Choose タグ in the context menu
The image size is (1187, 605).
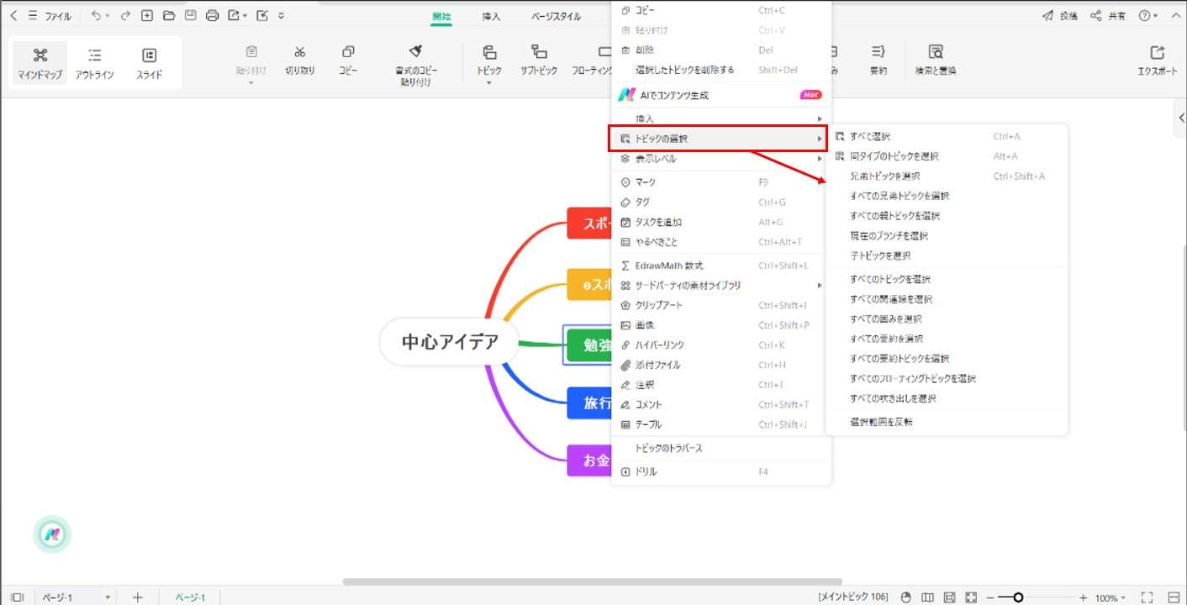coord(721,203)
